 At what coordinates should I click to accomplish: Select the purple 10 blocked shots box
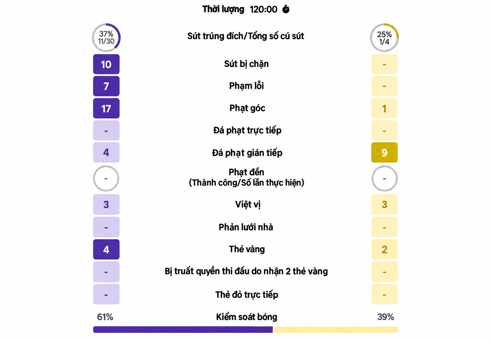106,64
